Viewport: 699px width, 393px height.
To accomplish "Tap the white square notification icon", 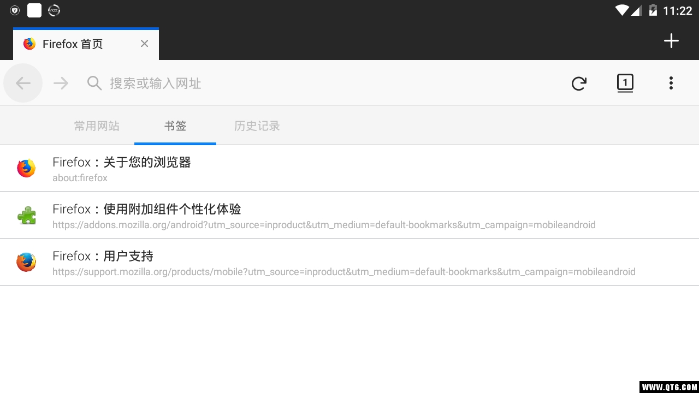I will pos(34,10).
